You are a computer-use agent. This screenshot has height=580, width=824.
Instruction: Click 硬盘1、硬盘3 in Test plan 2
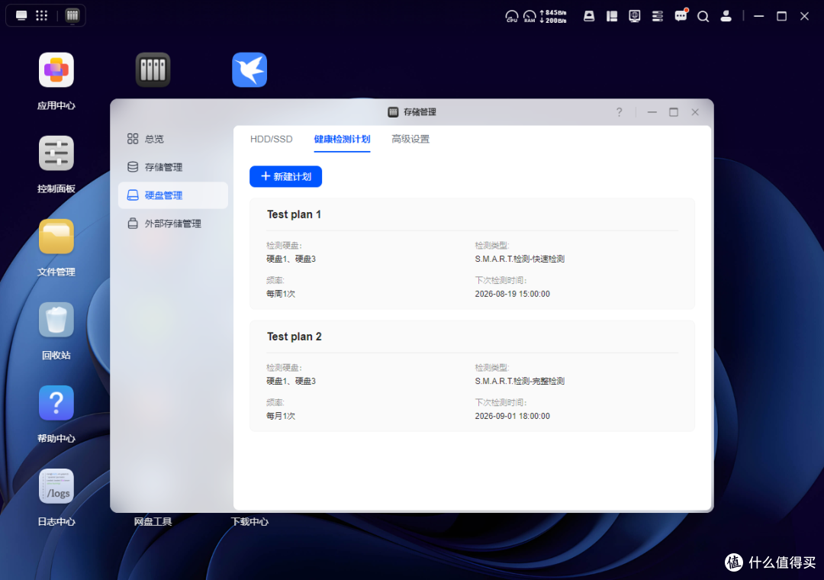[x=291, y=381]
